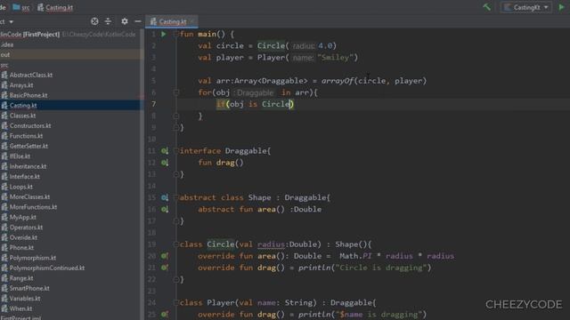The height and width of the screenshot is (320, 570).
Task: Place cursor after 'obj is Circle' on line 7
Action: (289, 104)
